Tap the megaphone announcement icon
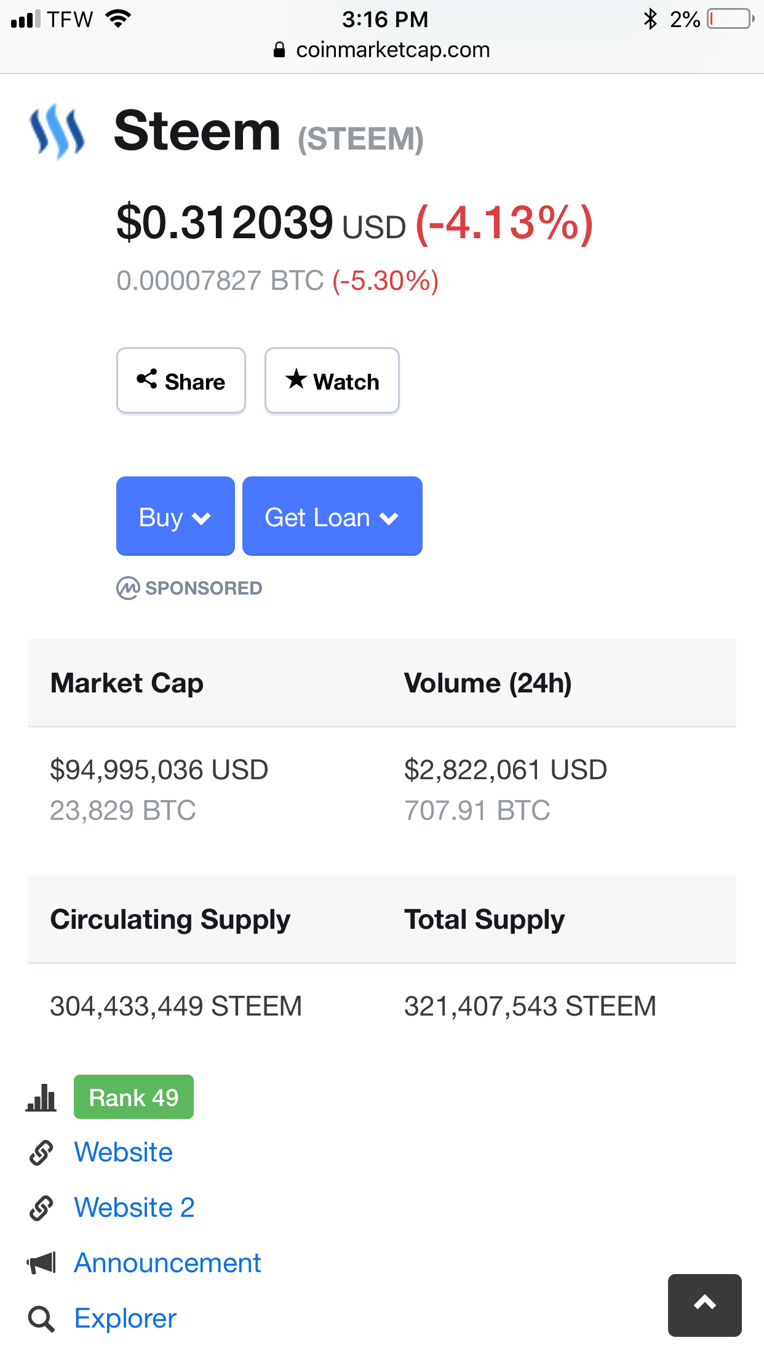 pos(41,1263)
